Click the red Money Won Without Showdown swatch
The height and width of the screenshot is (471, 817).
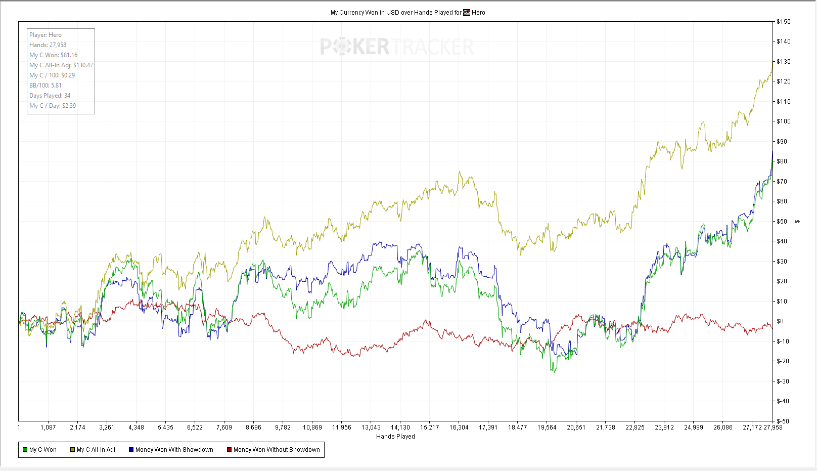(229, 450)
